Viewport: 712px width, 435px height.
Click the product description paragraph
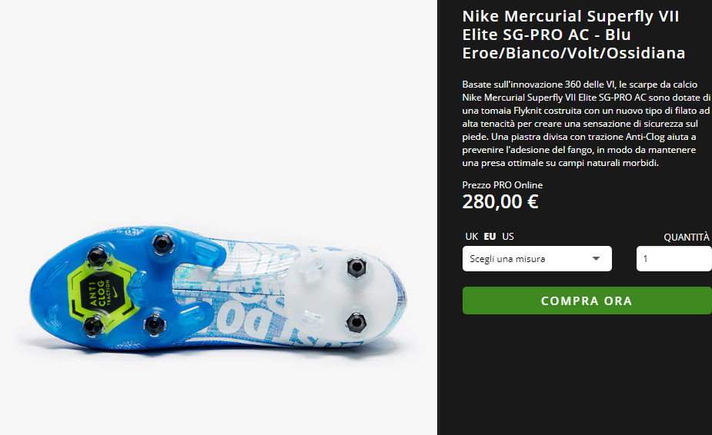[x=586, y=124]
